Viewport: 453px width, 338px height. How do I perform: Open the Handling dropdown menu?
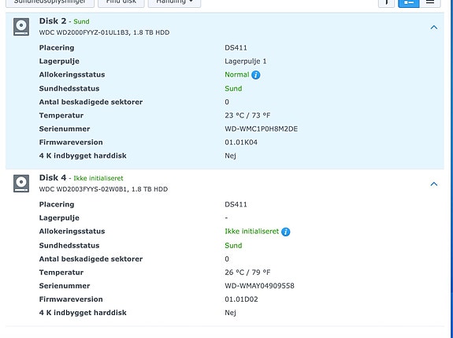click(x=174, y=2)
